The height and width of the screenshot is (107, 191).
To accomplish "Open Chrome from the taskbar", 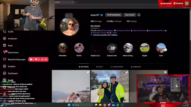I will (105, 105).
